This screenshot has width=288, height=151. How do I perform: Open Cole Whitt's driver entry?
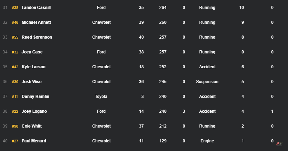click(32, 126)
